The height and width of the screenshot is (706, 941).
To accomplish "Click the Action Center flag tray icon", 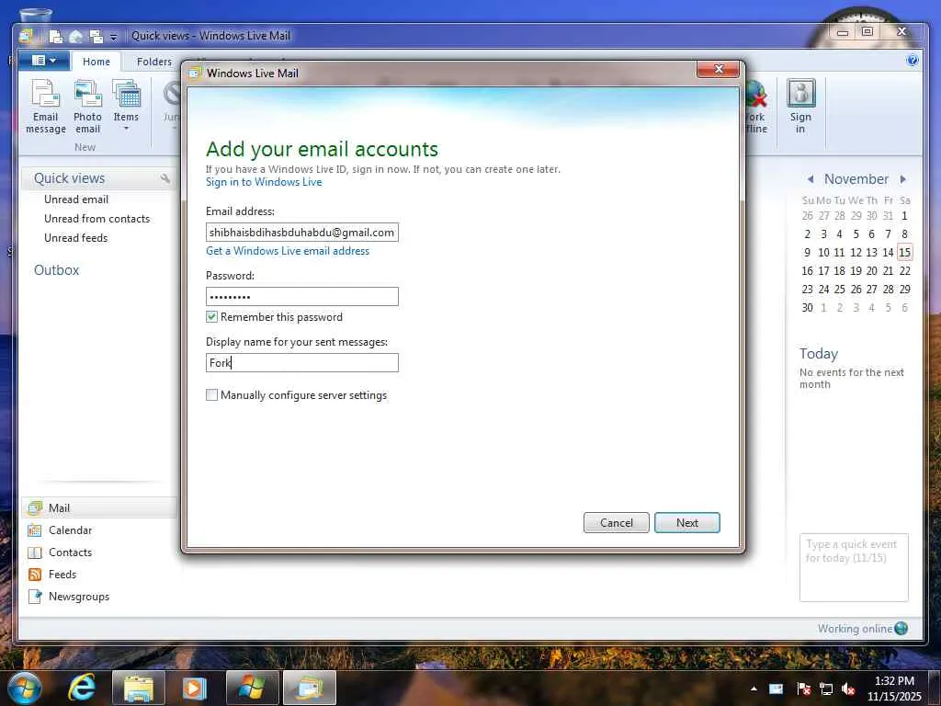I will pos(803,689).
